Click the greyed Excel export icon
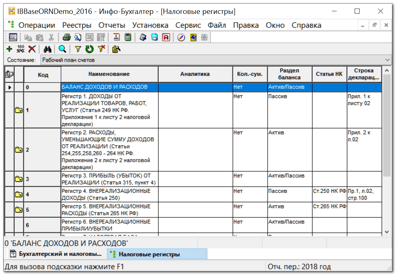This screenshot has width=396, height=275. 89,37
